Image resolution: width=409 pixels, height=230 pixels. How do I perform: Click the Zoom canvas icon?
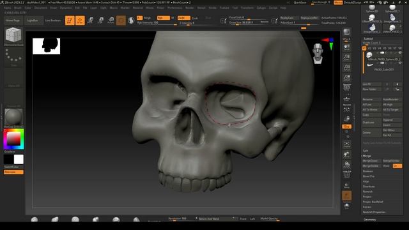346,57
